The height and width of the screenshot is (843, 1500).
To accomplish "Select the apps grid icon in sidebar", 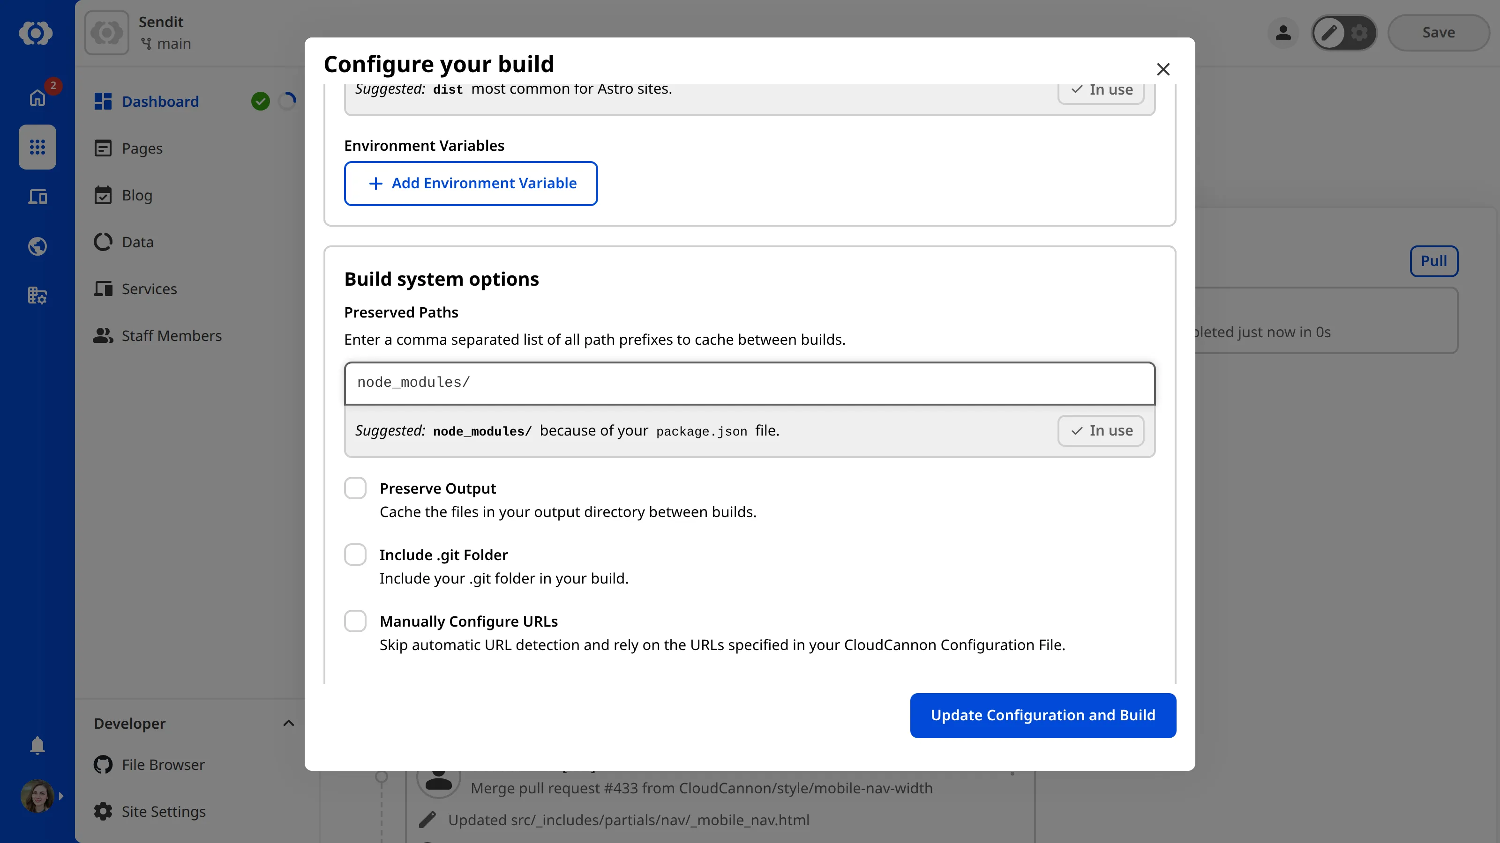I will coord(37,147).
